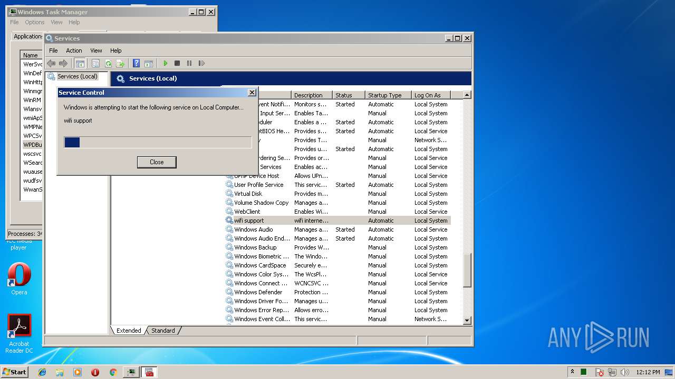Sort services by the Log On As column
Viewport: 675px width, 379px height.
pyautogui.click(x=430, y=95)
